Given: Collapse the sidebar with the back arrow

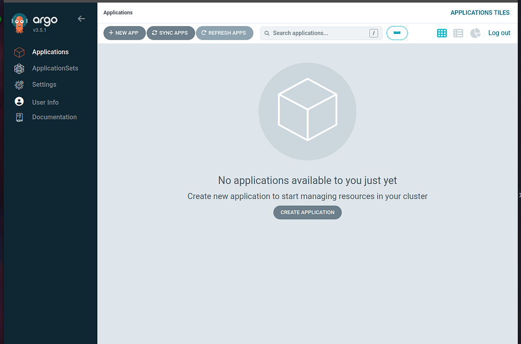Looking at the screenshot, I should [x=81, y=19].
